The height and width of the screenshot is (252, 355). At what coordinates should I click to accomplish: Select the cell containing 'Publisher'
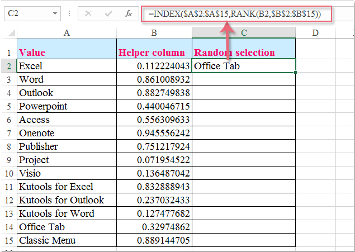67,146
